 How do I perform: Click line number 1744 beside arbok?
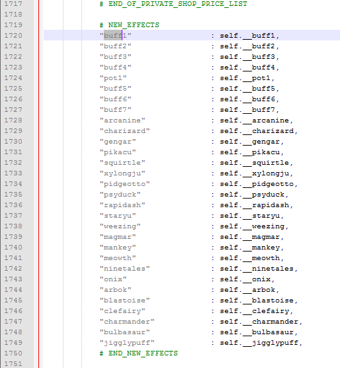(13, 290)
